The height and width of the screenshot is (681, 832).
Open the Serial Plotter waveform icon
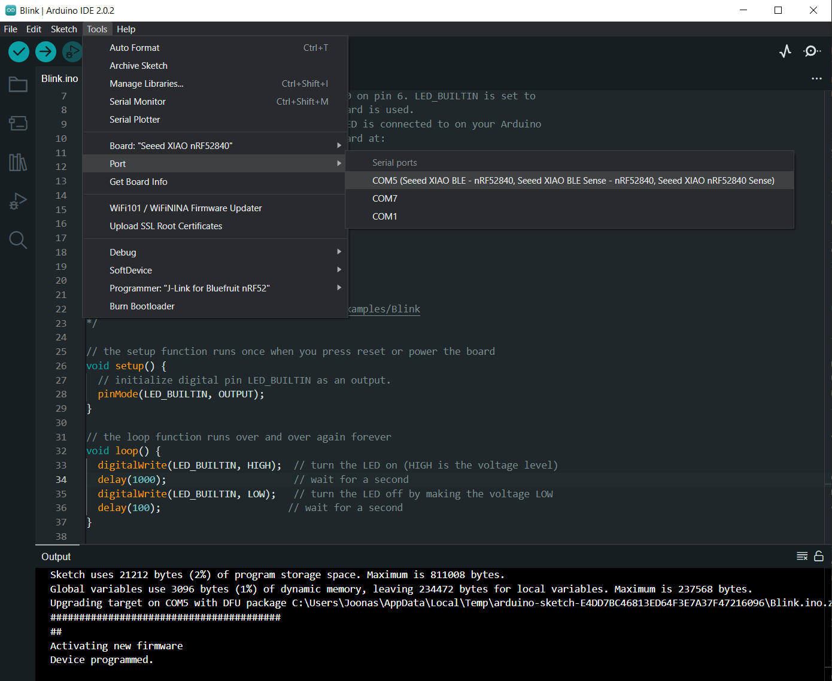tap(785, 51)
